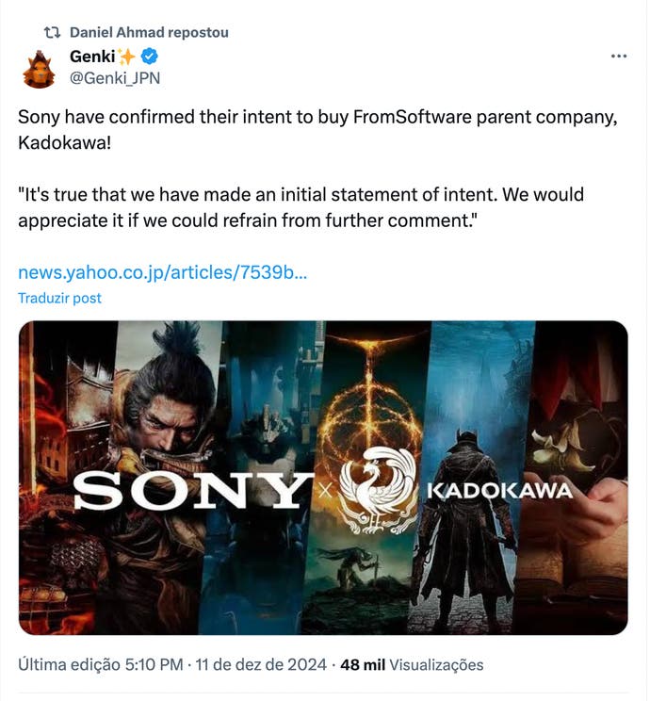Open the @Genki_JPN handle link

pos(115,78)
